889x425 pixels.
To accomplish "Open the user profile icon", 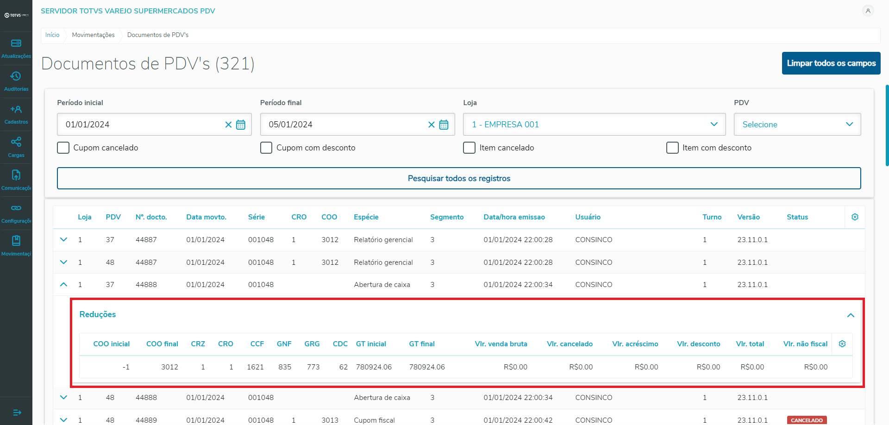I will pyautogui.click(x=868, y=11).
